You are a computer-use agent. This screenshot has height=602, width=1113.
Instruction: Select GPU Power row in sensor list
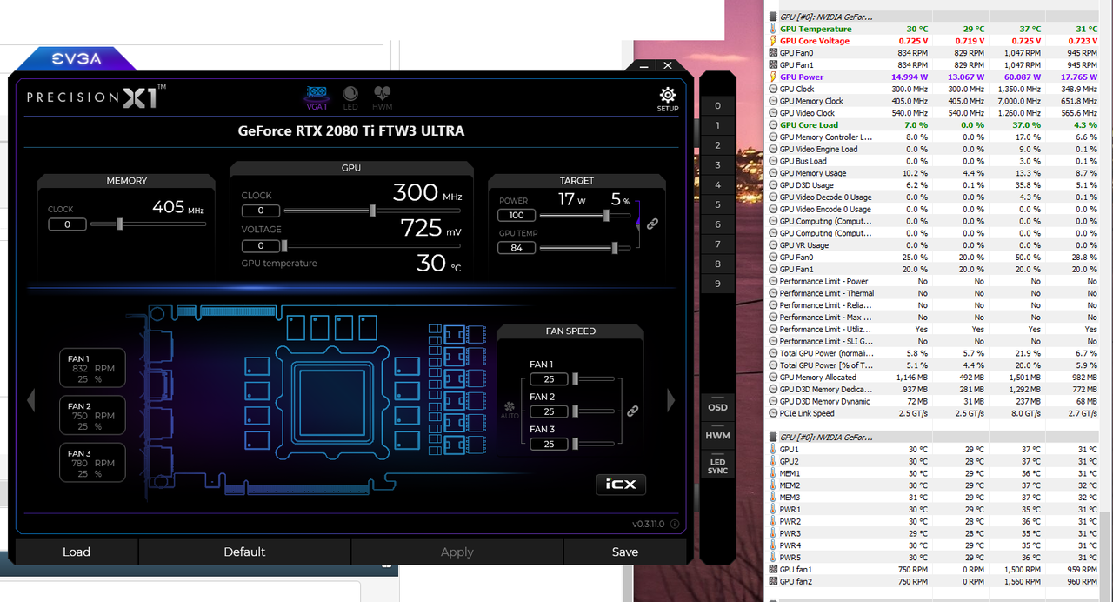[x=934, y=77]
